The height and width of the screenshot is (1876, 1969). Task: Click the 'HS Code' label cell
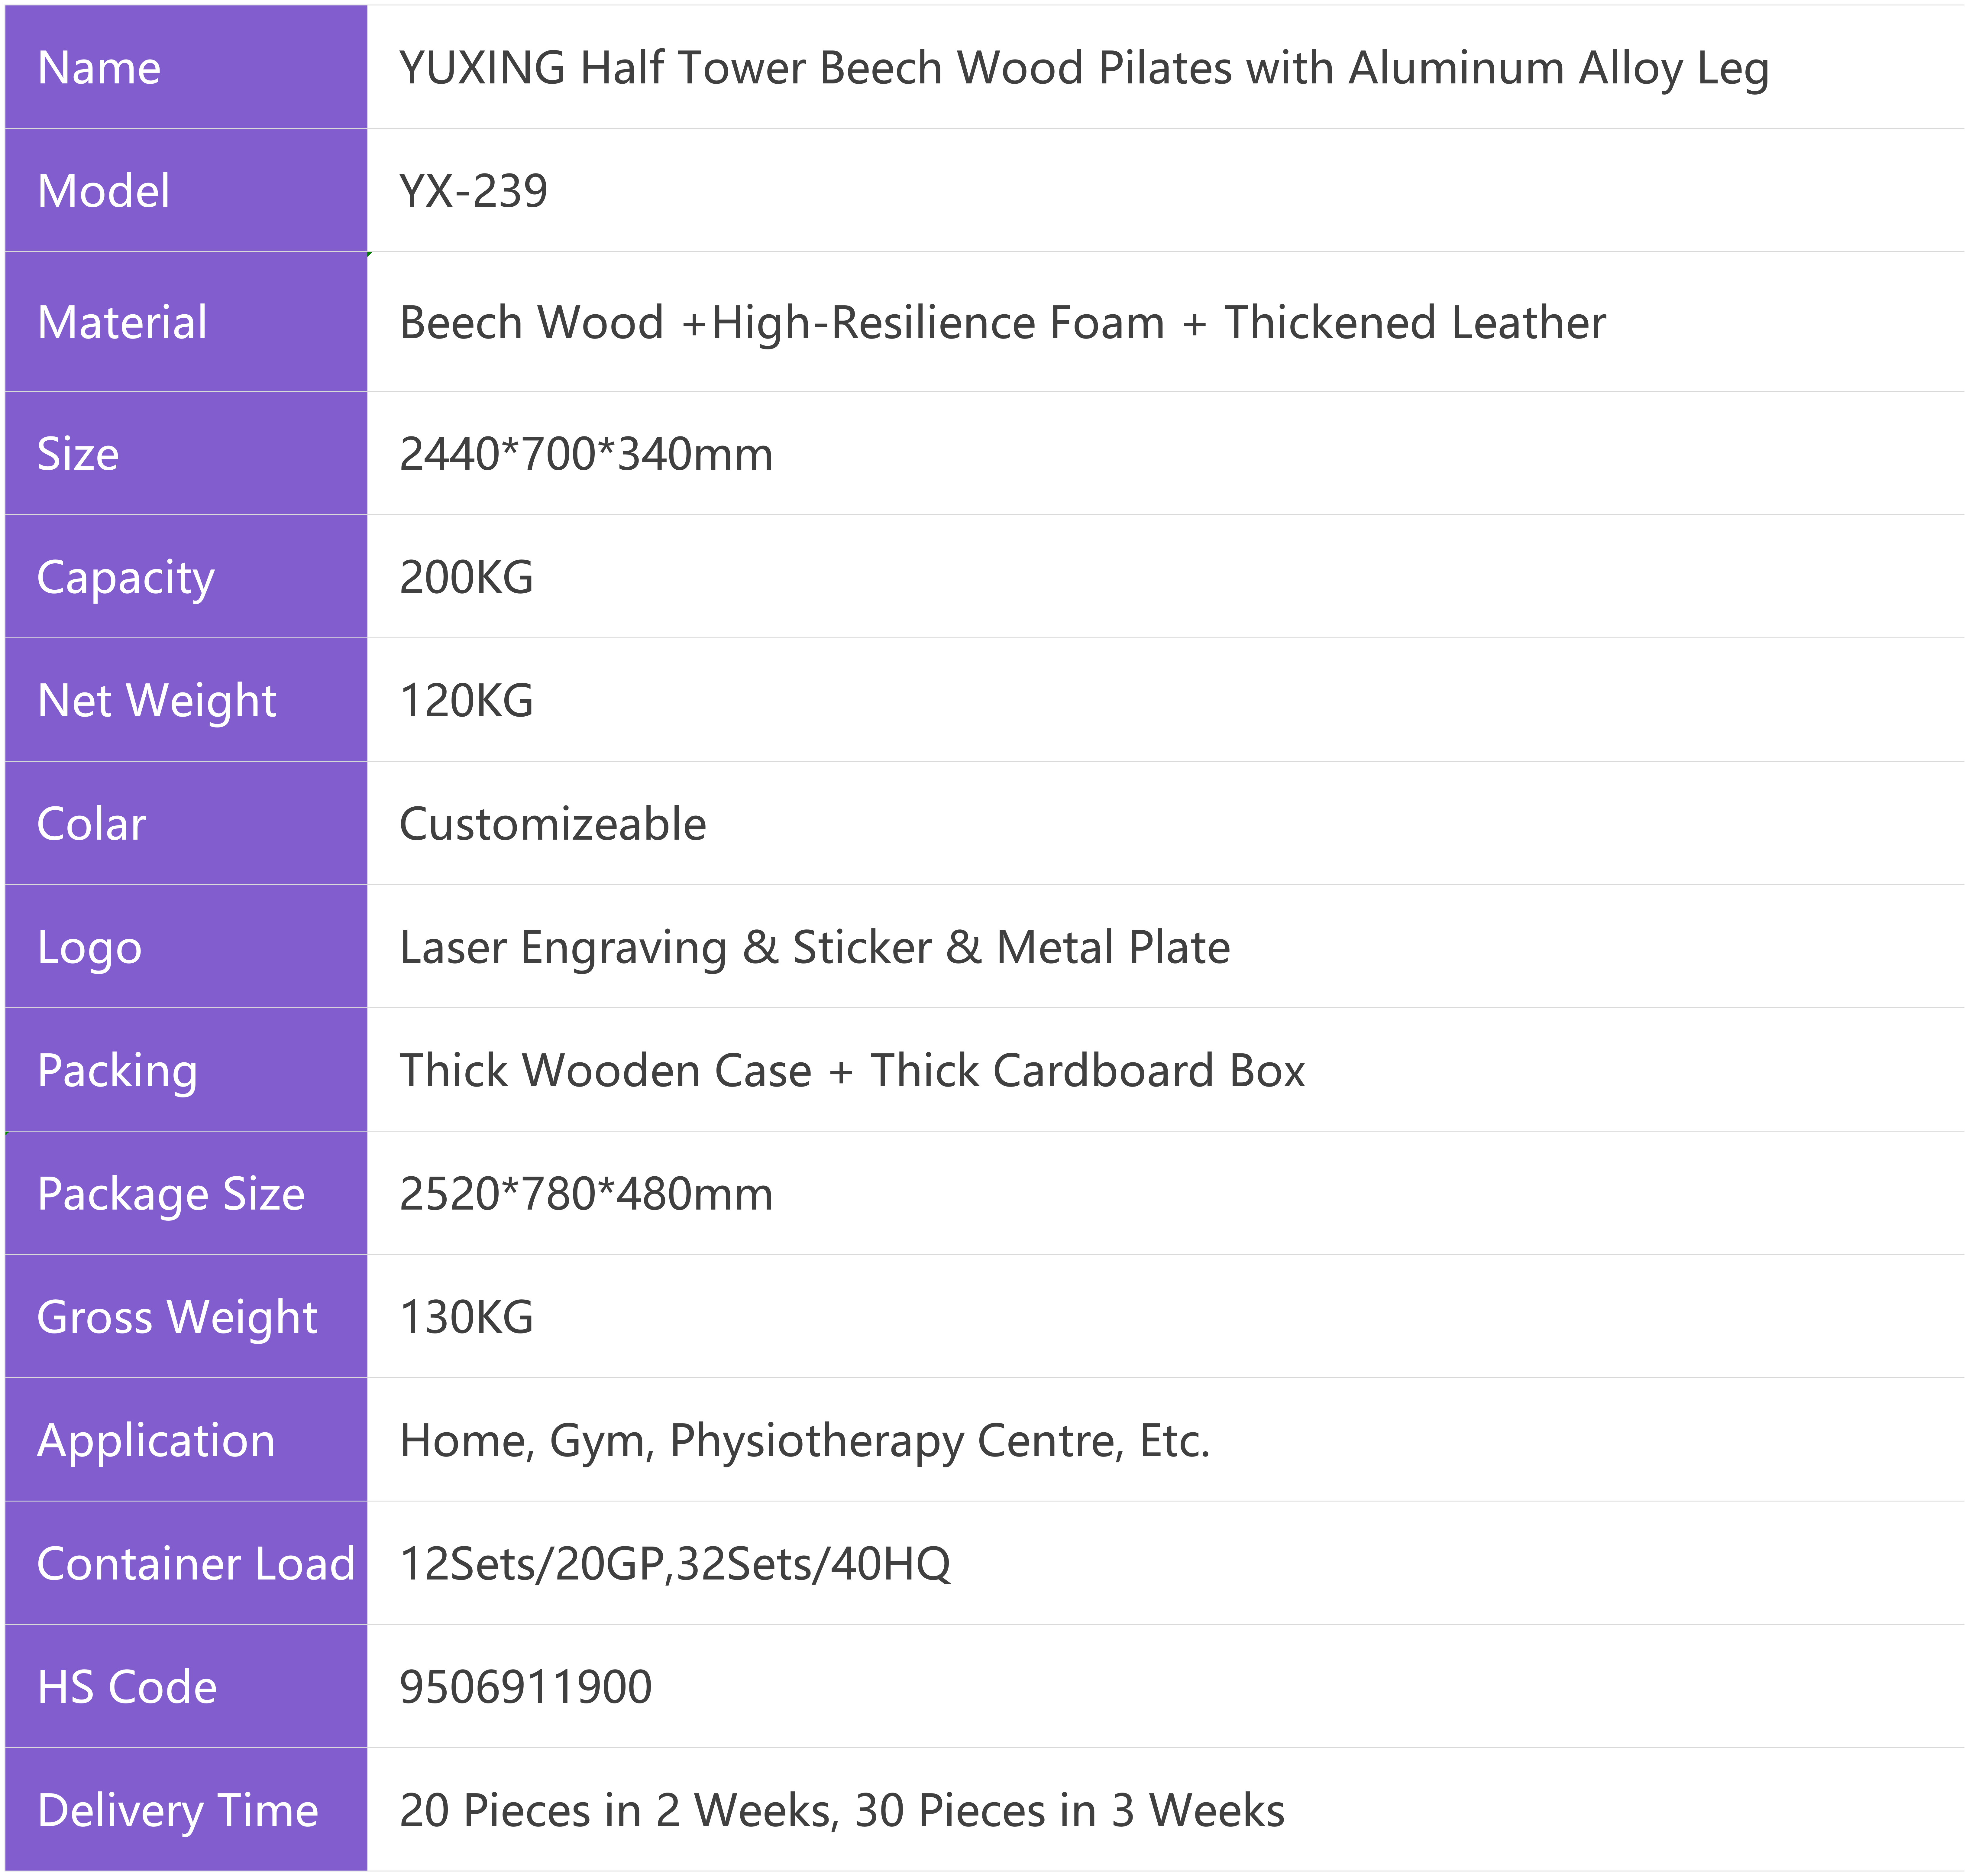click(x=186, y=1686)
